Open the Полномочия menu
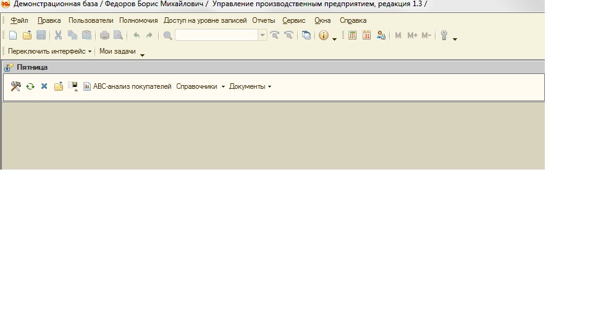The width and height of the screenshot is (593, 333). click(138, 20)
